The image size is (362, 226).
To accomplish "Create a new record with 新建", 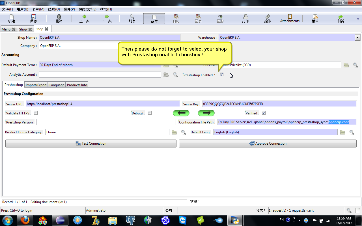I will click(11, 19).
